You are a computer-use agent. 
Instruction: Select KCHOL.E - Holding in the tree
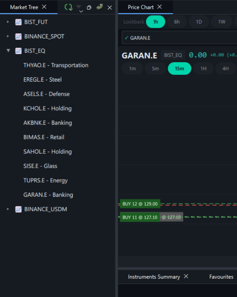click(47, 109)
